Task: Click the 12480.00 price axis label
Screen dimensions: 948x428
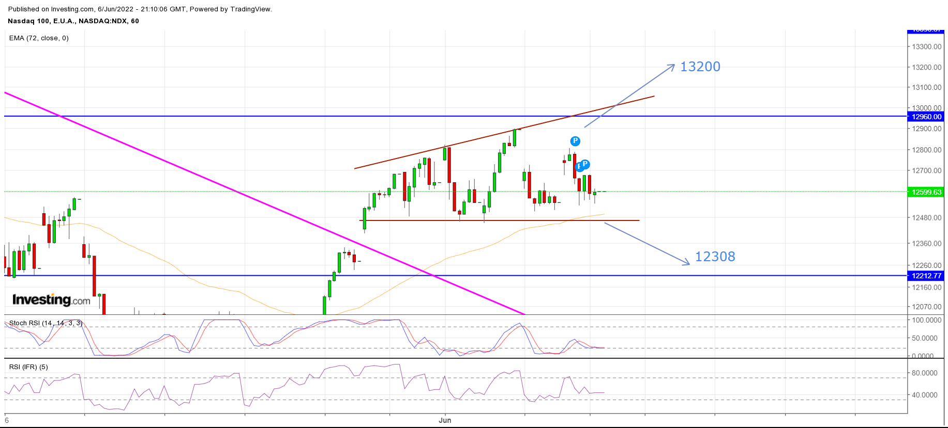Action: point(926,218)
